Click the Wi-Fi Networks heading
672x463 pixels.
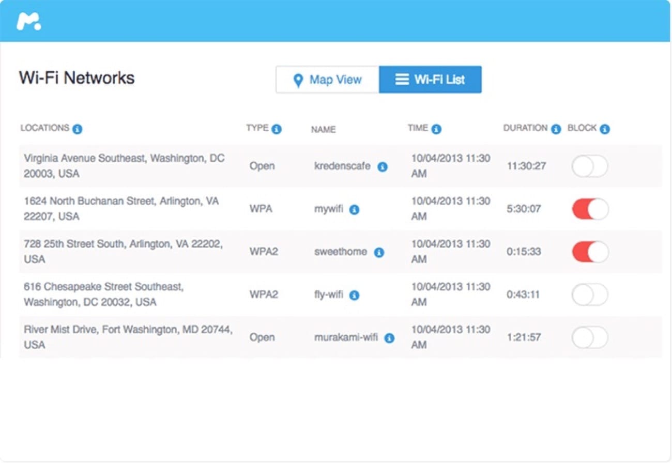(77, 78)
